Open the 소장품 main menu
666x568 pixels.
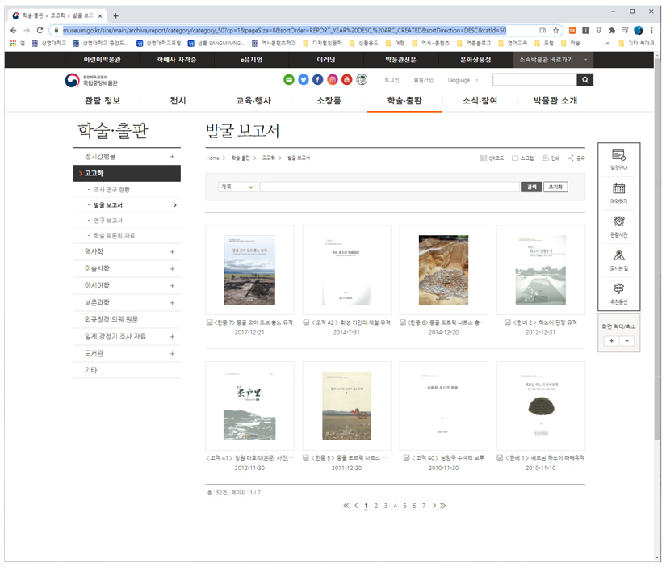(329, 101)
